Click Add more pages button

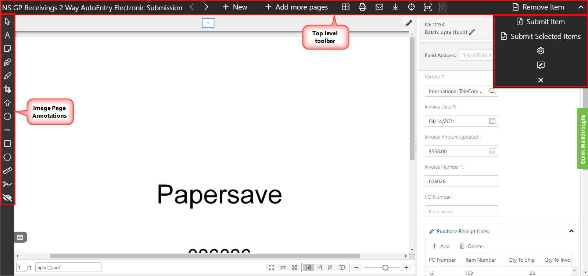(296, 7)
